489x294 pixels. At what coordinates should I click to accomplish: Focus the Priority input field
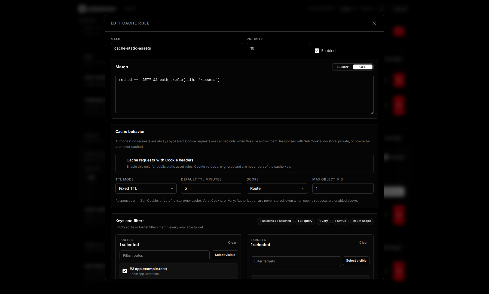(x=278, y=48)
